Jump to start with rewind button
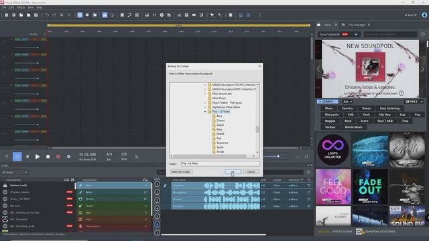Viewport: 429px width, 241px height. (x=27, y=157)
